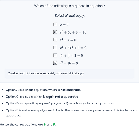Click the Option A linear equation explanation
This screenshot has height=128, width=140.
click(43, 90)
